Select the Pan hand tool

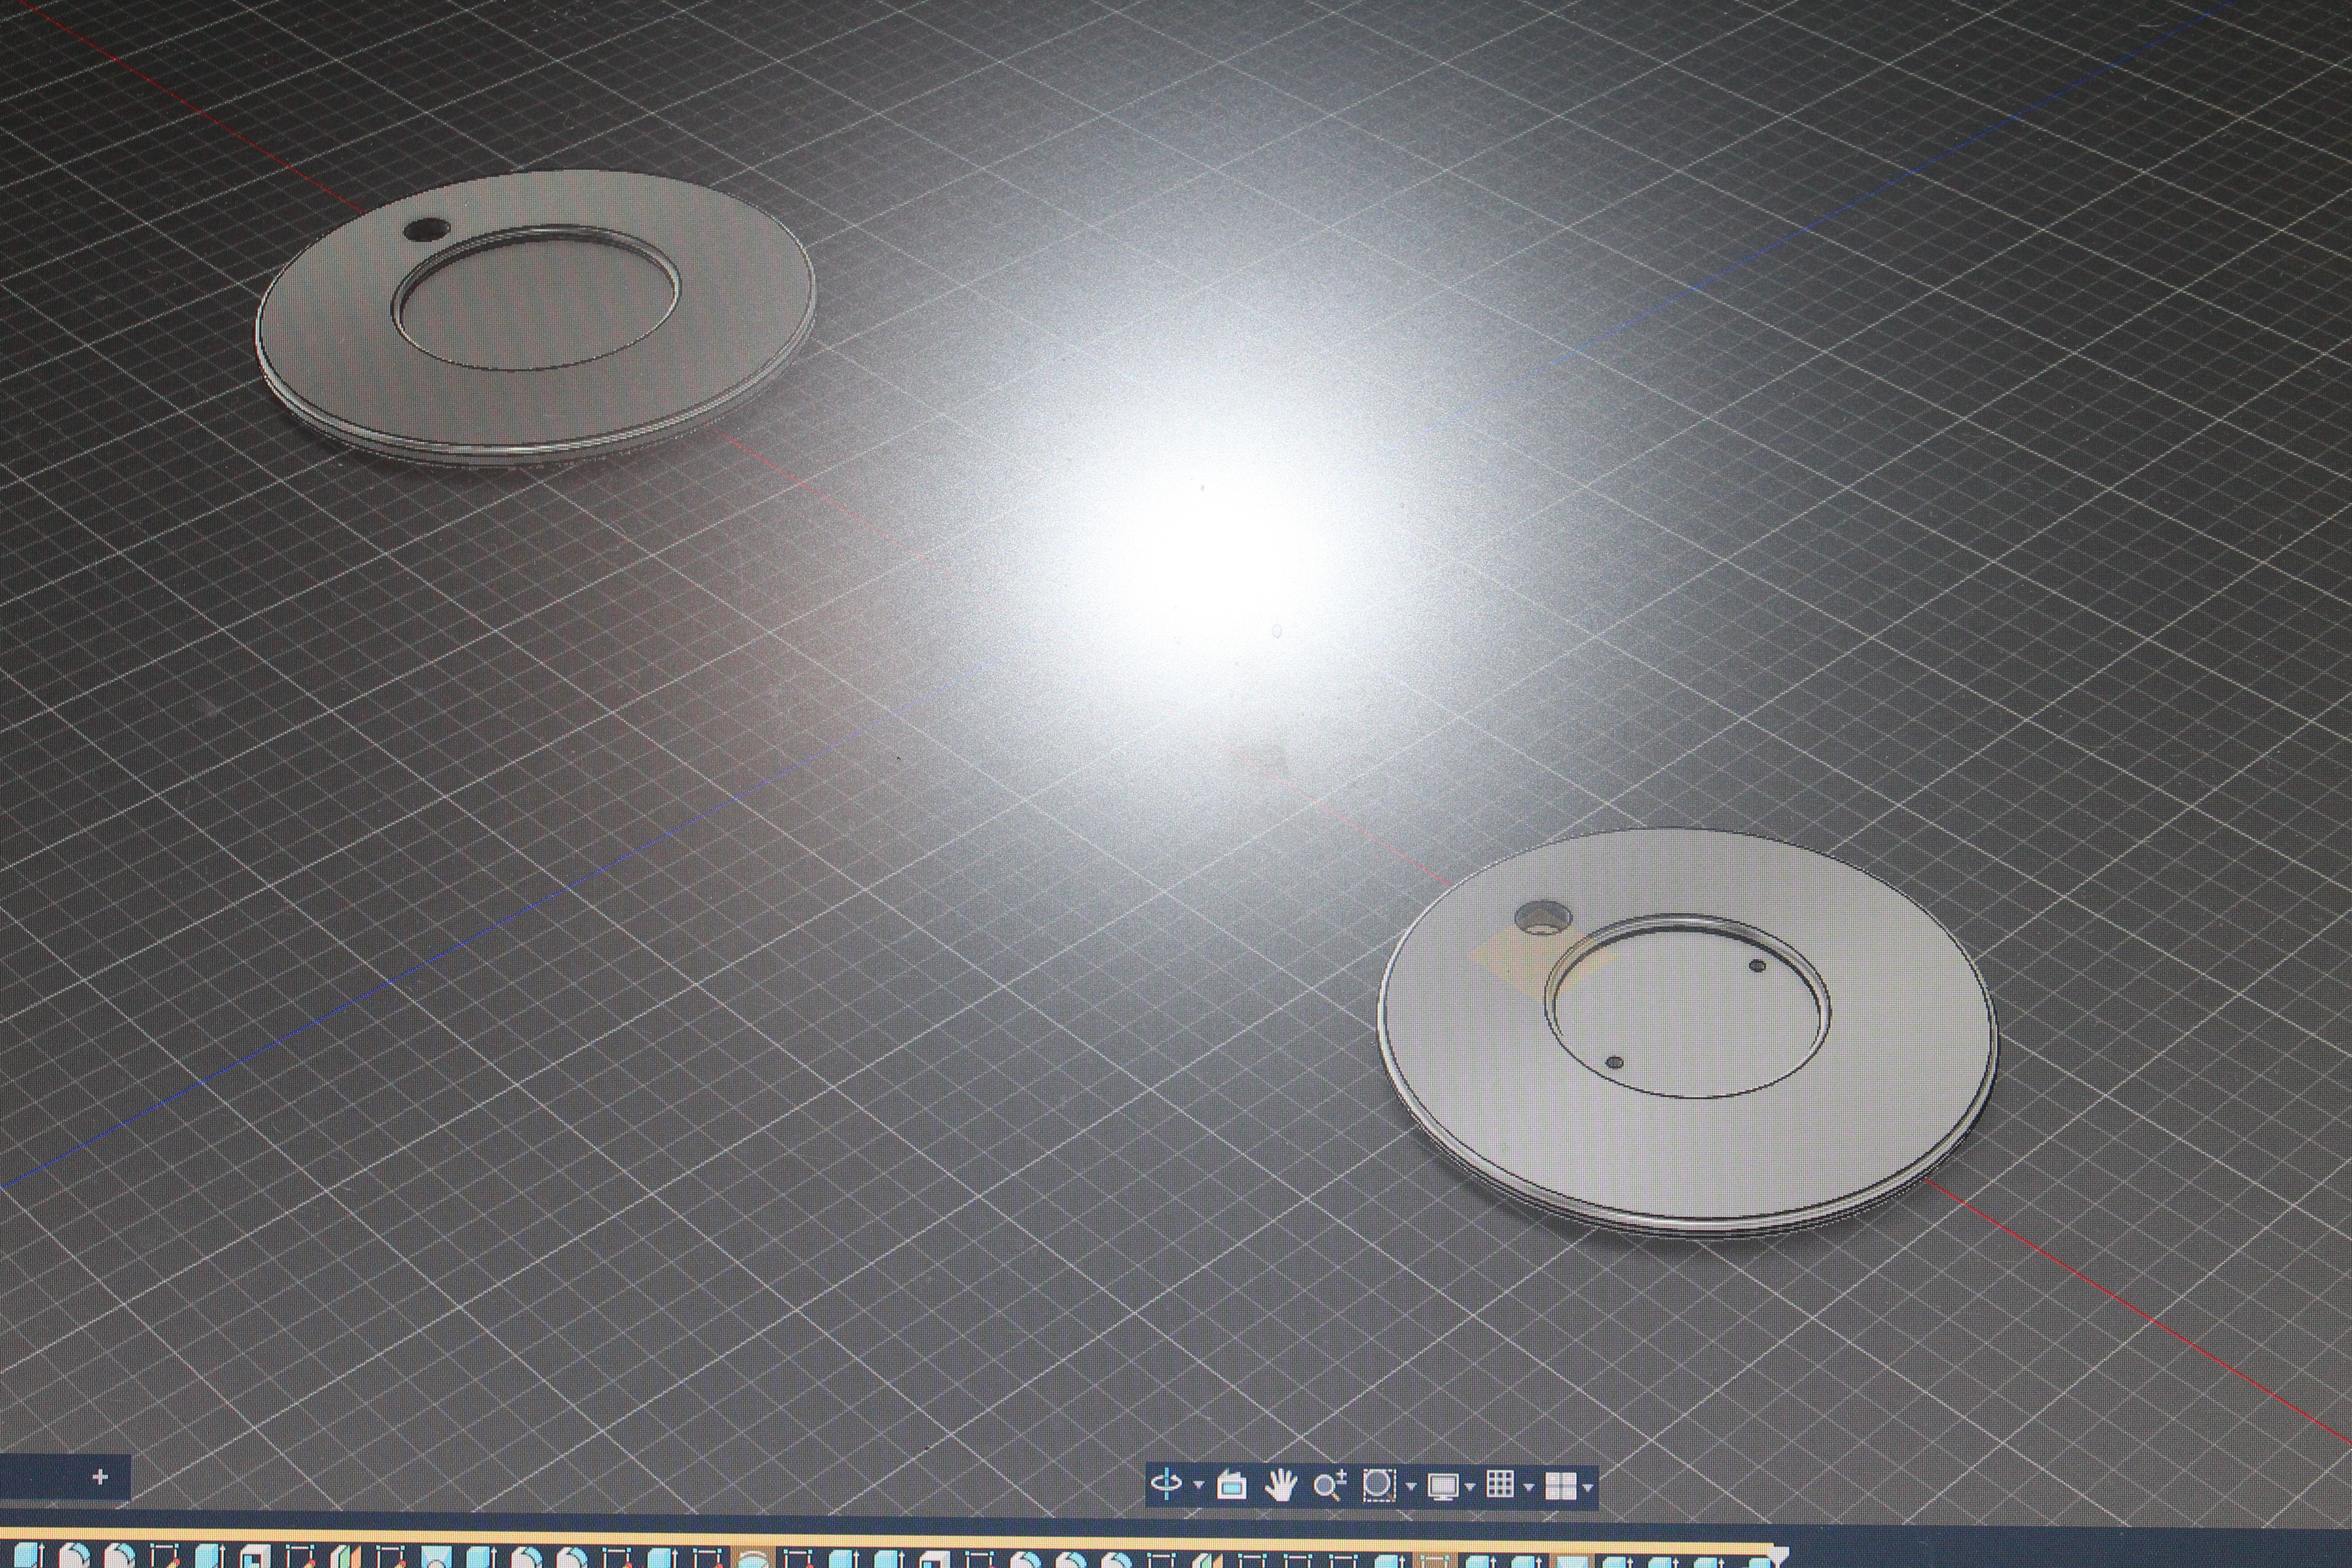(x=1280, y=1485)
